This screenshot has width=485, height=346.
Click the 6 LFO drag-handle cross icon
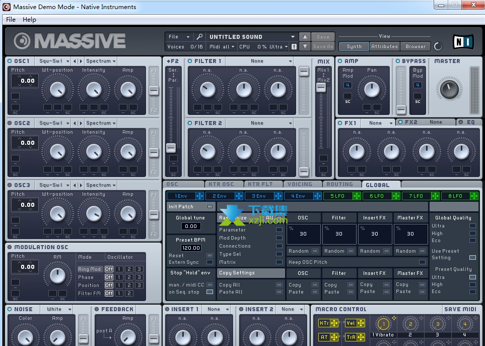click(x=396, y=196)
